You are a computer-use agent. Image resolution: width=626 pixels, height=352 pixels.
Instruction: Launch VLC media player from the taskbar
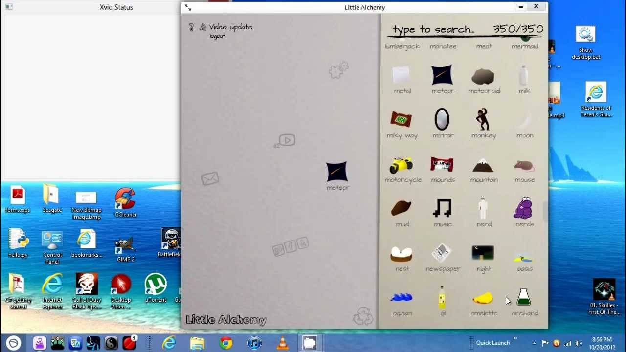[x=282, y=343]
